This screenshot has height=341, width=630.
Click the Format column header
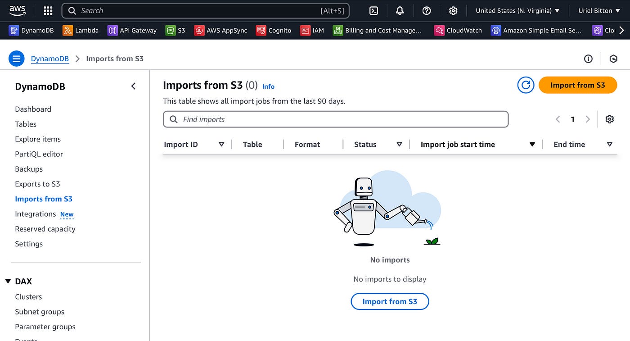tap(307, 144)
